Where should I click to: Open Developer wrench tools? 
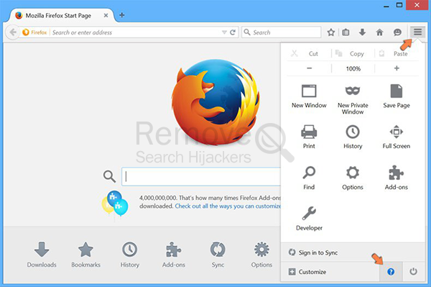pos(309,219)
